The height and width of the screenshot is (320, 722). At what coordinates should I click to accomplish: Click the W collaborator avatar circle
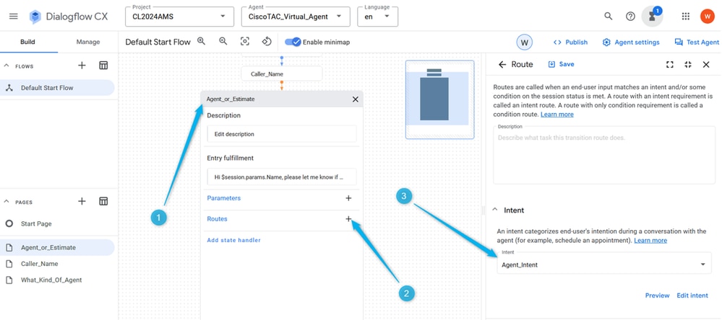point(525,43)
